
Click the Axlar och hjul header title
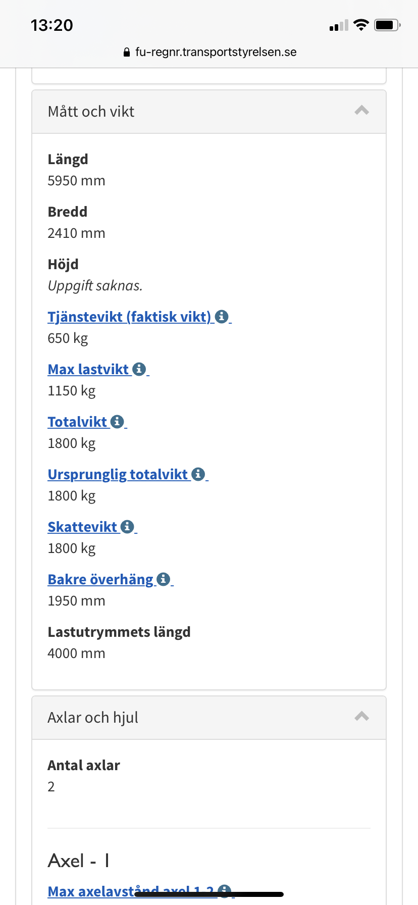(x=93, y=718)
